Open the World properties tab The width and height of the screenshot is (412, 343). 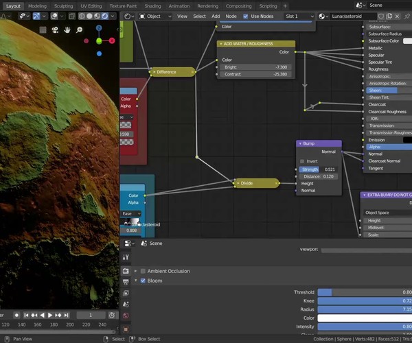(126, 316)
